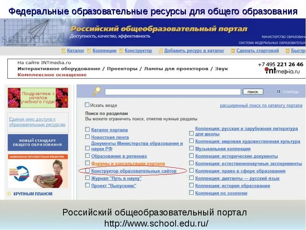Check Конструктор образовательных сайтов checkbox
The width and height of the screenshot is (306, 230).
88,171
